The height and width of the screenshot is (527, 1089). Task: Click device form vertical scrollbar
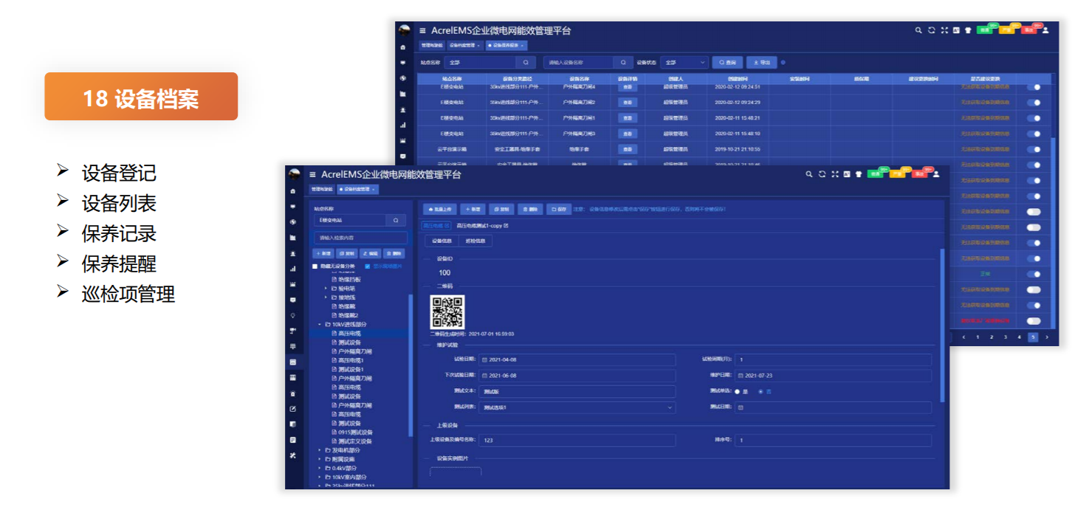[942, 325]
